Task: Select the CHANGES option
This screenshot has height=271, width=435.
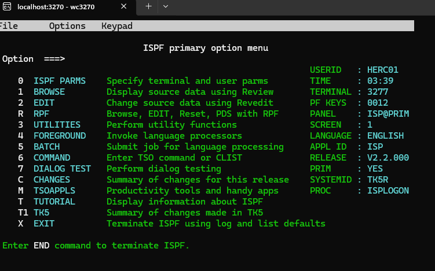Action: point(52,180)
